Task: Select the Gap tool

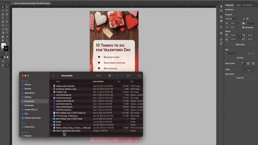Action: (x=7, y=10)
